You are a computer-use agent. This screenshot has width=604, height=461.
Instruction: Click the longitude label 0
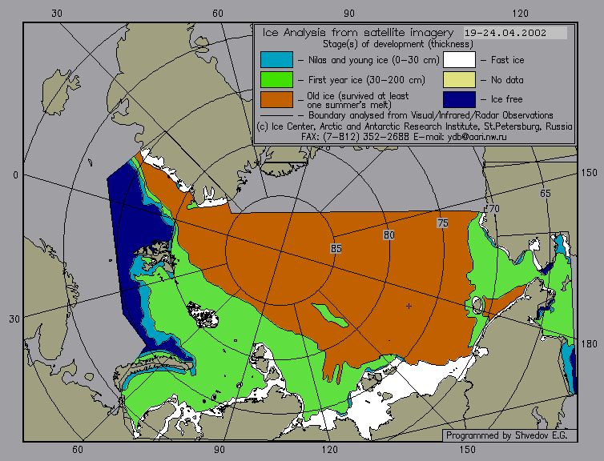point(15,175)
